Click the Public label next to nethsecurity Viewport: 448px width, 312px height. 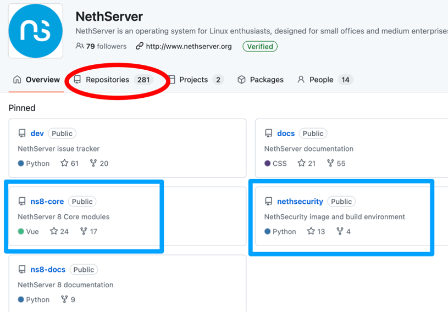point(341,202)
